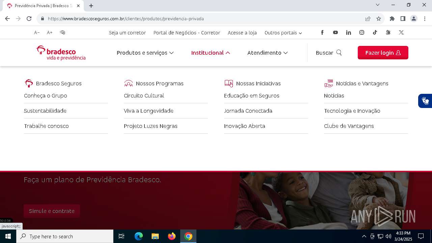Collapse the Institucional menu
432x243 pixels.
pos(211,53)
